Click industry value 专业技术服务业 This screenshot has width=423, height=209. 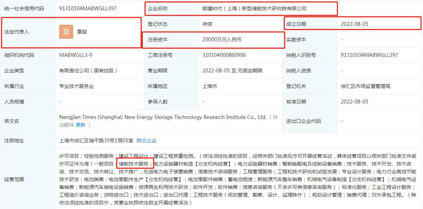[76, 86]
